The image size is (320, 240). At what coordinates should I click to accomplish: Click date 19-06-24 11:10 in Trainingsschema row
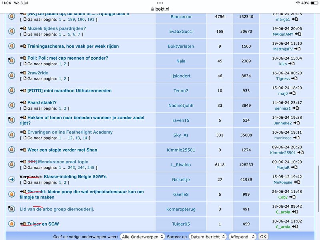pos(287,44)
